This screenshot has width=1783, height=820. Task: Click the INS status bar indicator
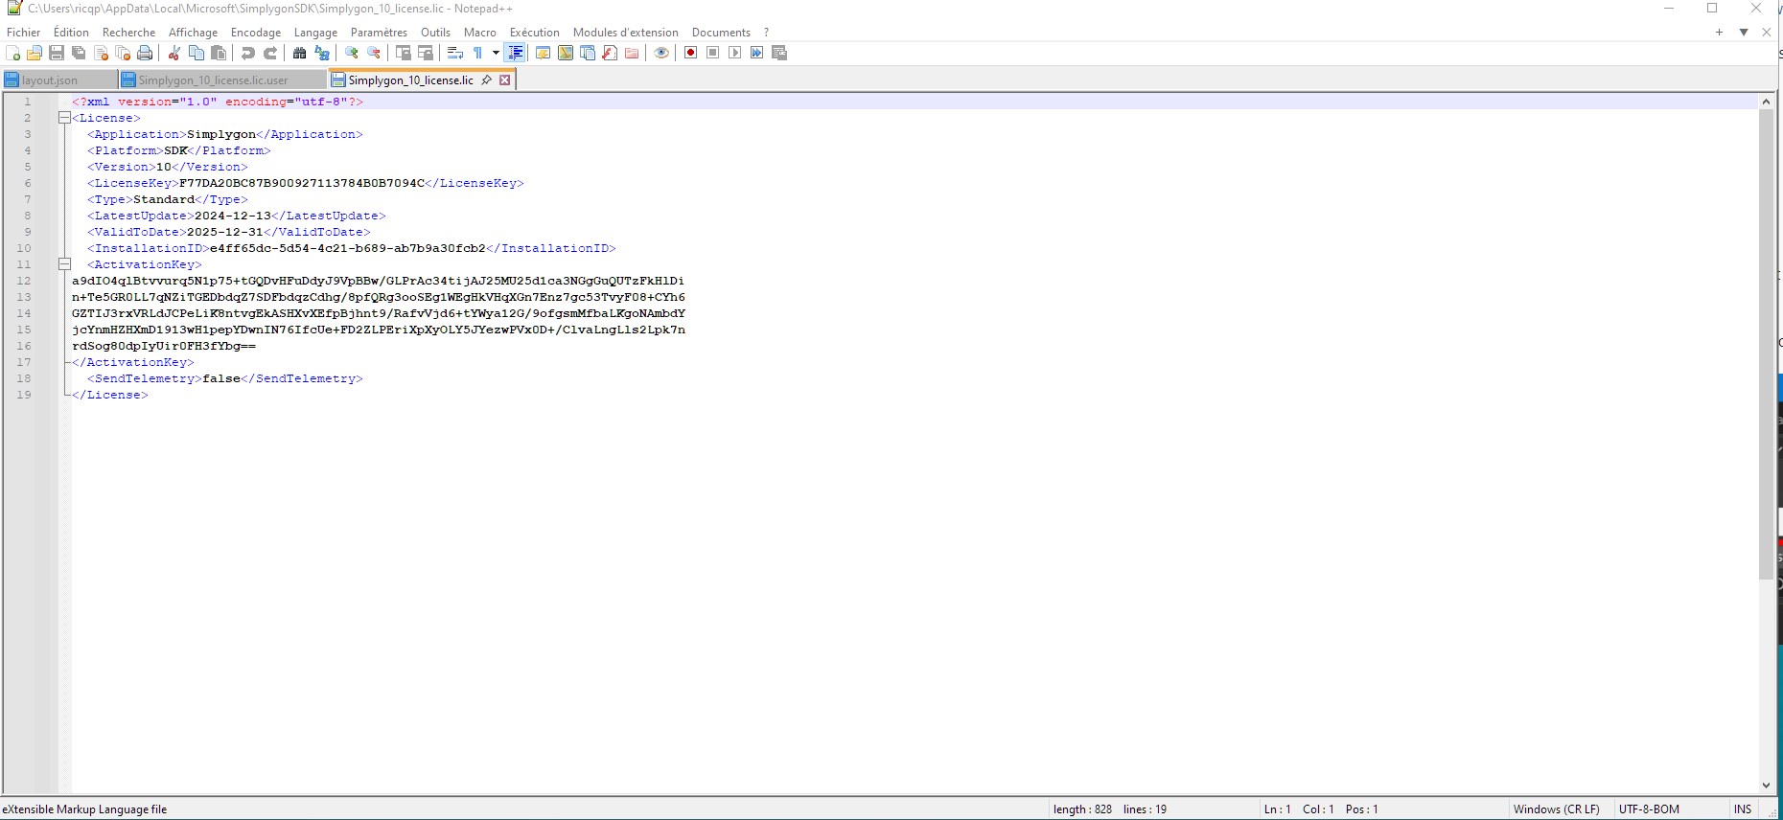click(1743, 809)
